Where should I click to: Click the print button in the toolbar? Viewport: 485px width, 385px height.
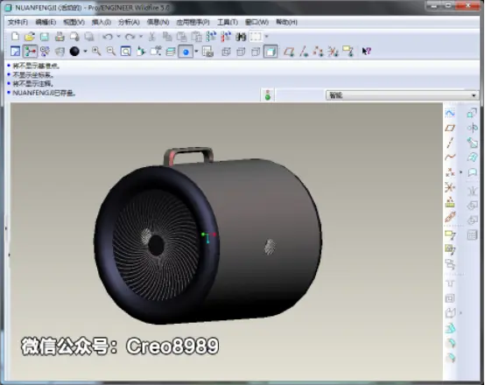coord(60,37)
